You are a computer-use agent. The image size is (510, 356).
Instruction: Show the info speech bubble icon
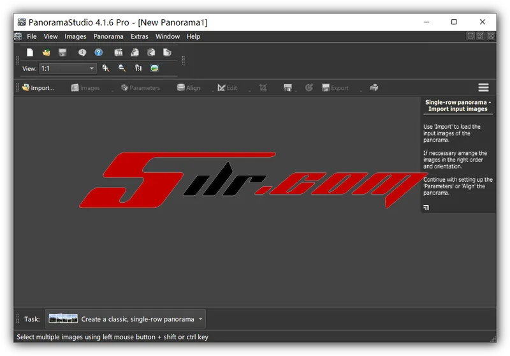point(82,52)
